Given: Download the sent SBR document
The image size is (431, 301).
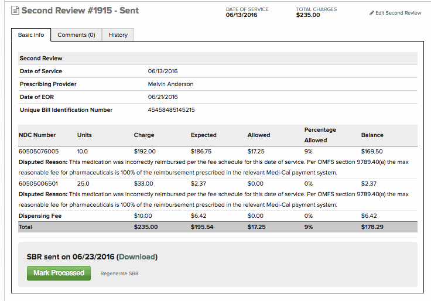Looking at the screenshot, I should tap(137, 256).
